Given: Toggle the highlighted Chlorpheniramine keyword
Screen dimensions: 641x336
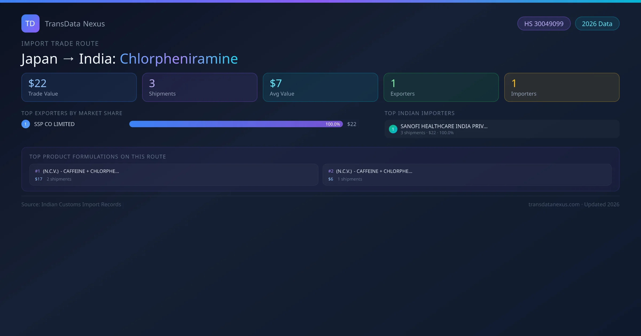Looking at the screenshot, I should click(x=179, y=59).
